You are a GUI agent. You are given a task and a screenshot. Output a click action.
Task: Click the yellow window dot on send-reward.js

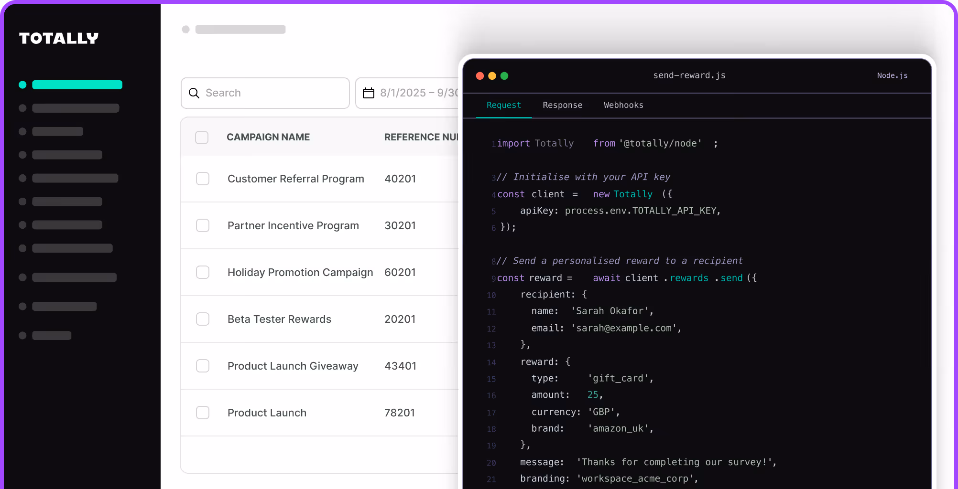[492, 76]
